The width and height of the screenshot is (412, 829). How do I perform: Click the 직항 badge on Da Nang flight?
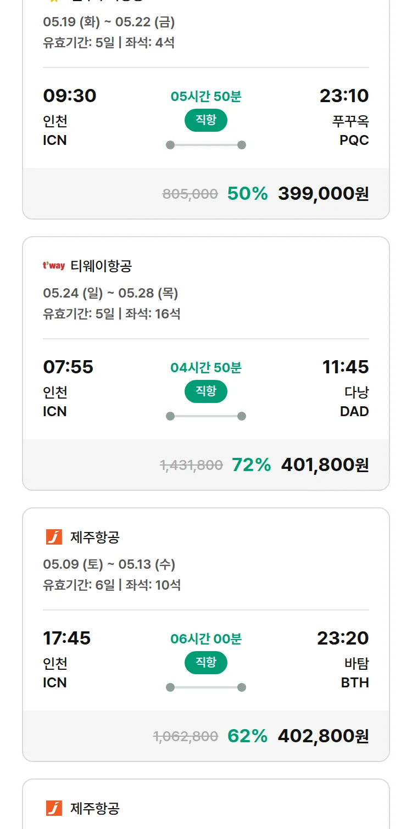click(206, 391)
